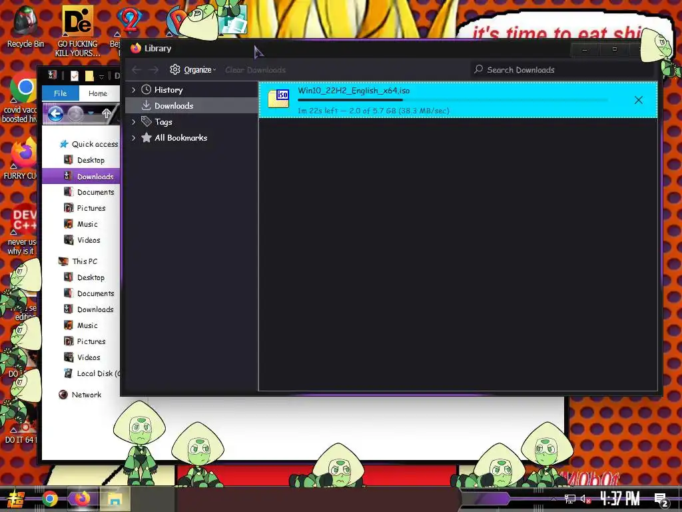Select Pictures under This PC
The image size is (682, 512).
click(85, 341)
